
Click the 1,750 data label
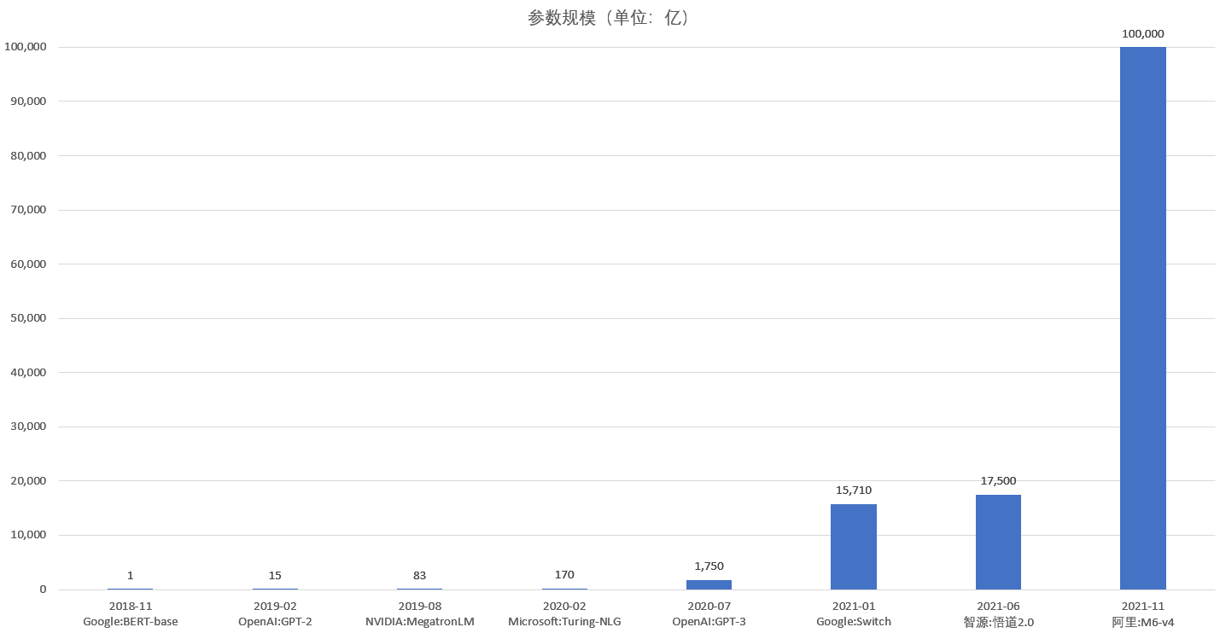709,566
